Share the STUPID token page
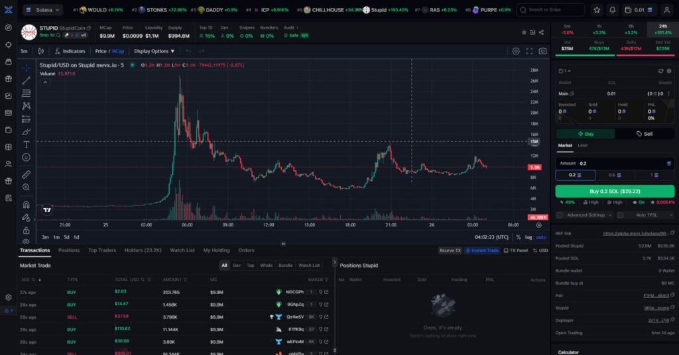Image resolution: width=679 pixels, height=355 pixels. (x=541, y=32)
